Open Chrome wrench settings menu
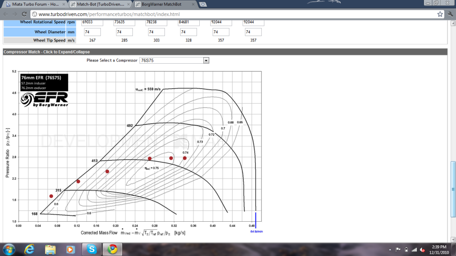 pyautogui.click(x=449, y=14)
